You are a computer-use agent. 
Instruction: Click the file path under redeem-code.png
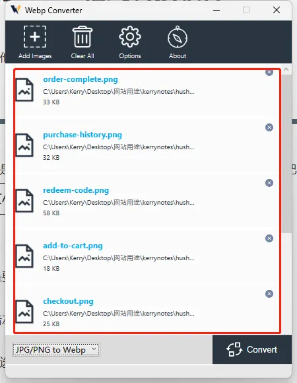[119, 203]
